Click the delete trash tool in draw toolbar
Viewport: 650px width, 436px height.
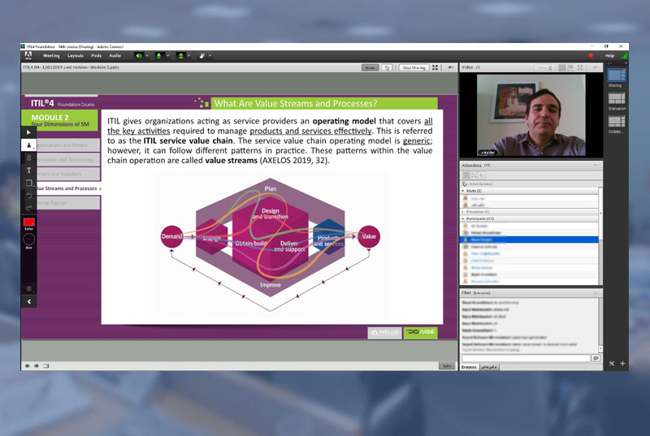coord(28,158)
